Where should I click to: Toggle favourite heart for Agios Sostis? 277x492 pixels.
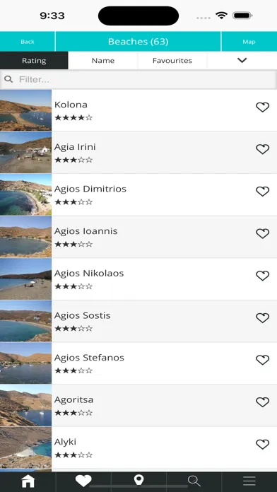[263, 318]
